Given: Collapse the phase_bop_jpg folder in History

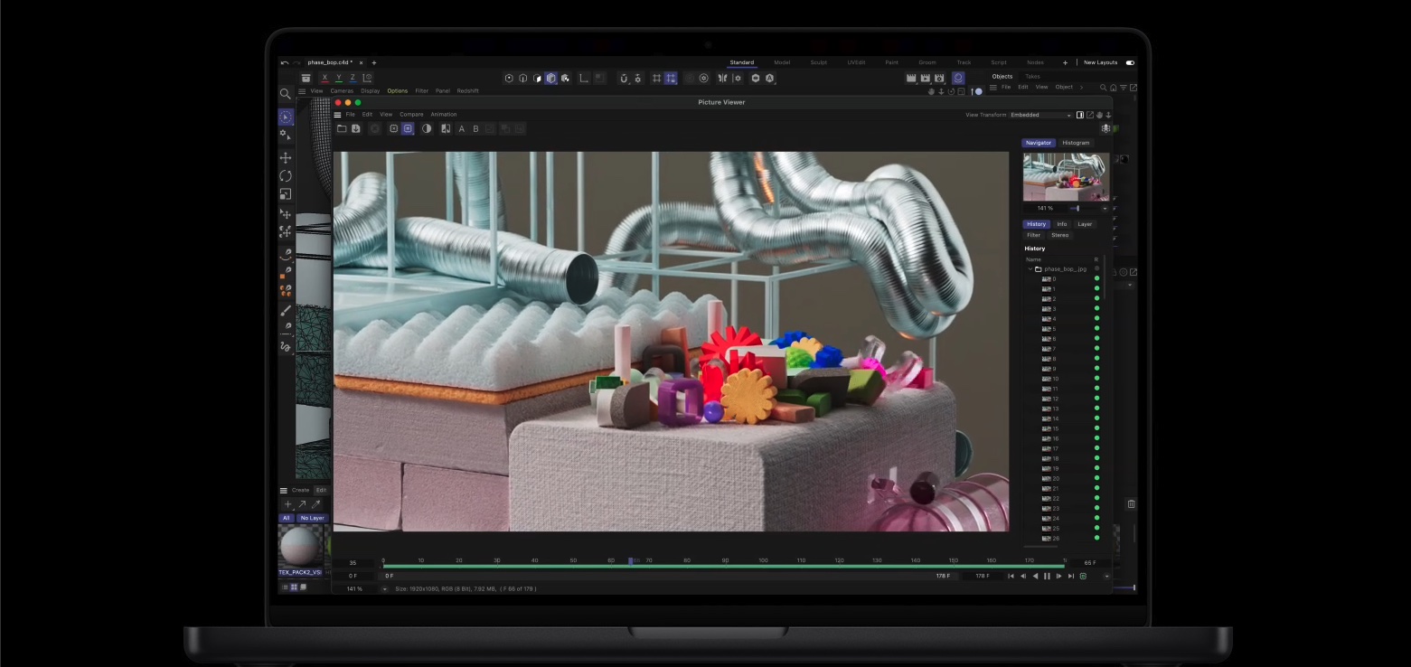Looking at the screenshot, I should tap(1030, 269).
